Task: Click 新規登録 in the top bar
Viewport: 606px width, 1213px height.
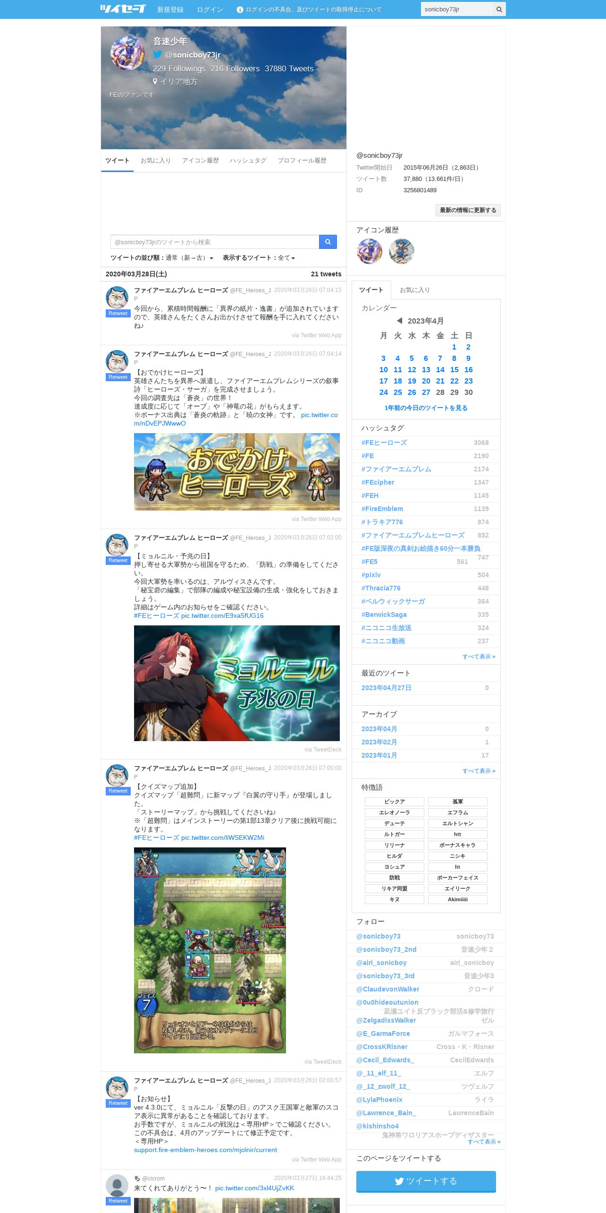Action: pyautogui.click(x=170, y=9)
